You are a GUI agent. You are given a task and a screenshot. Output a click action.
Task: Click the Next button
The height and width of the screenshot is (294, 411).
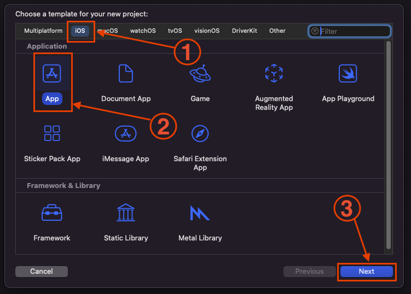[x=367, y=272]
